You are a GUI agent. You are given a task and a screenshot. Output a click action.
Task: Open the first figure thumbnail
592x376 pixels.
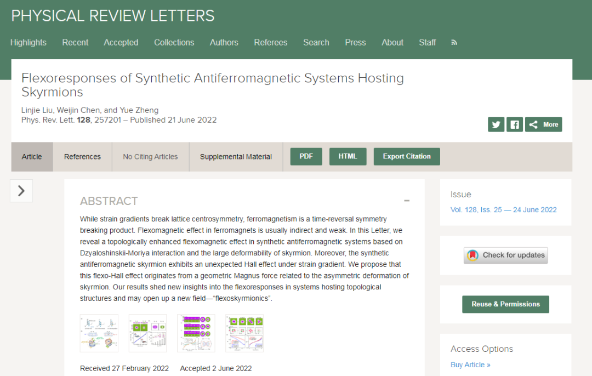pos(99,333)
